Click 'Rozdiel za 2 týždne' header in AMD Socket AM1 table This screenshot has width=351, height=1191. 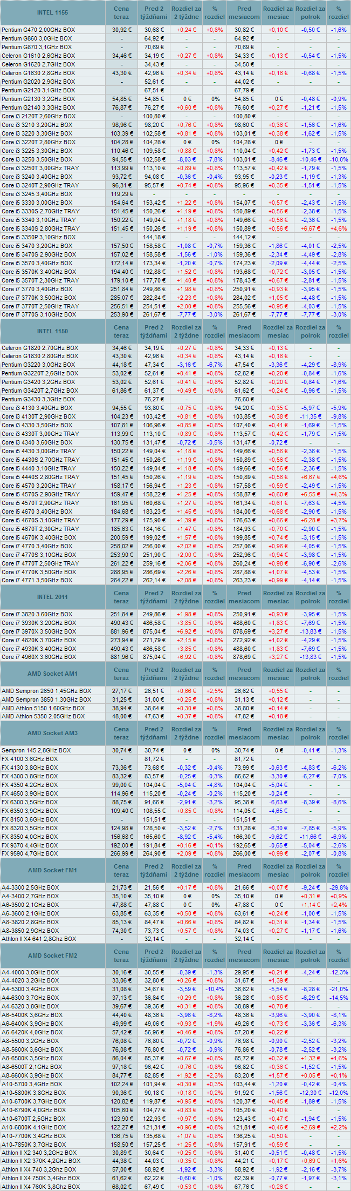point(187,674)
